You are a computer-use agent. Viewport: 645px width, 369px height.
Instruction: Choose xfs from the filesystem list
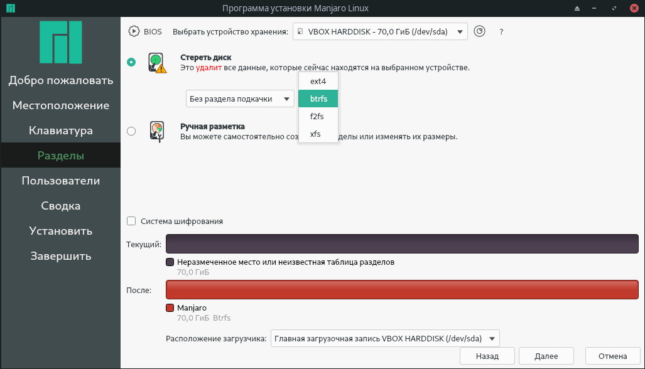[315, 134]
